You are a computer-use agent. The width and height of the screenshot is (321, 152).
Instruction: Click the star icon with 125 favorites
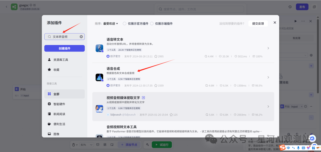(171, 115)
